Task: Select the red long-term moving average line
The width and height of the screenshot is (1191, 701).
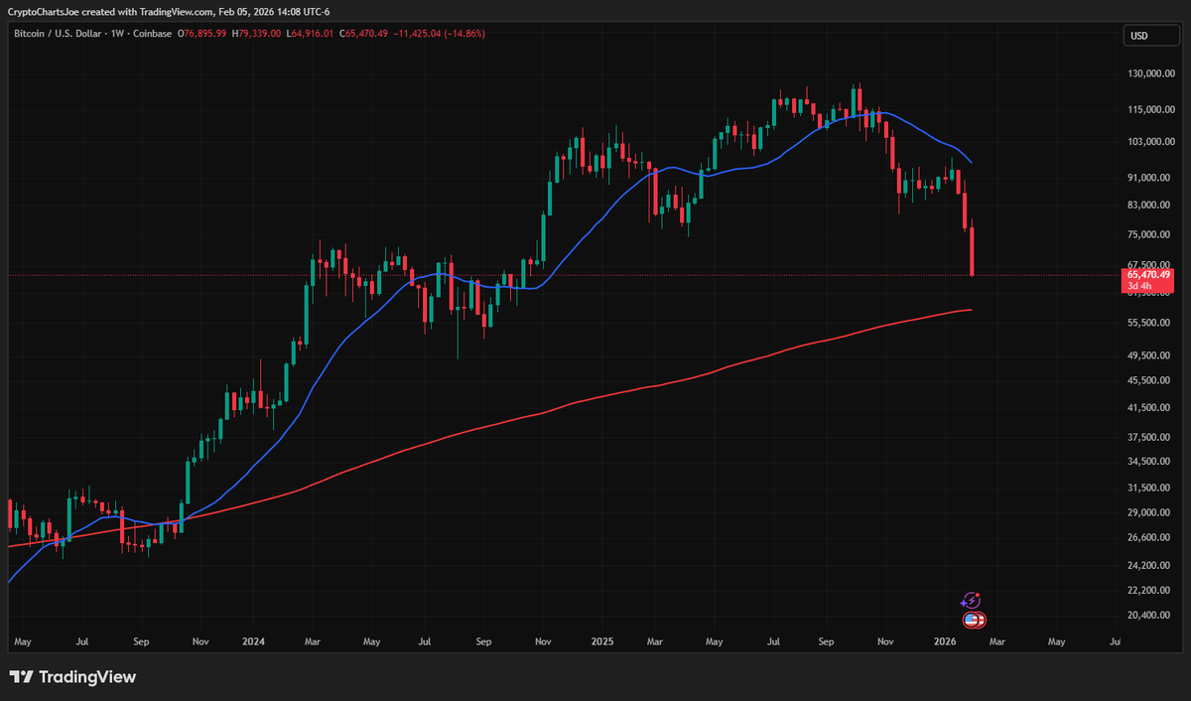Action: [595, 397]
